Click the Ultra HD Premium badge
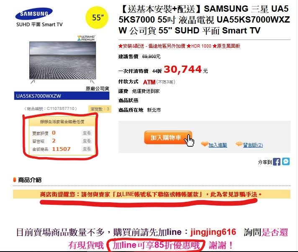 click(86, 38)
